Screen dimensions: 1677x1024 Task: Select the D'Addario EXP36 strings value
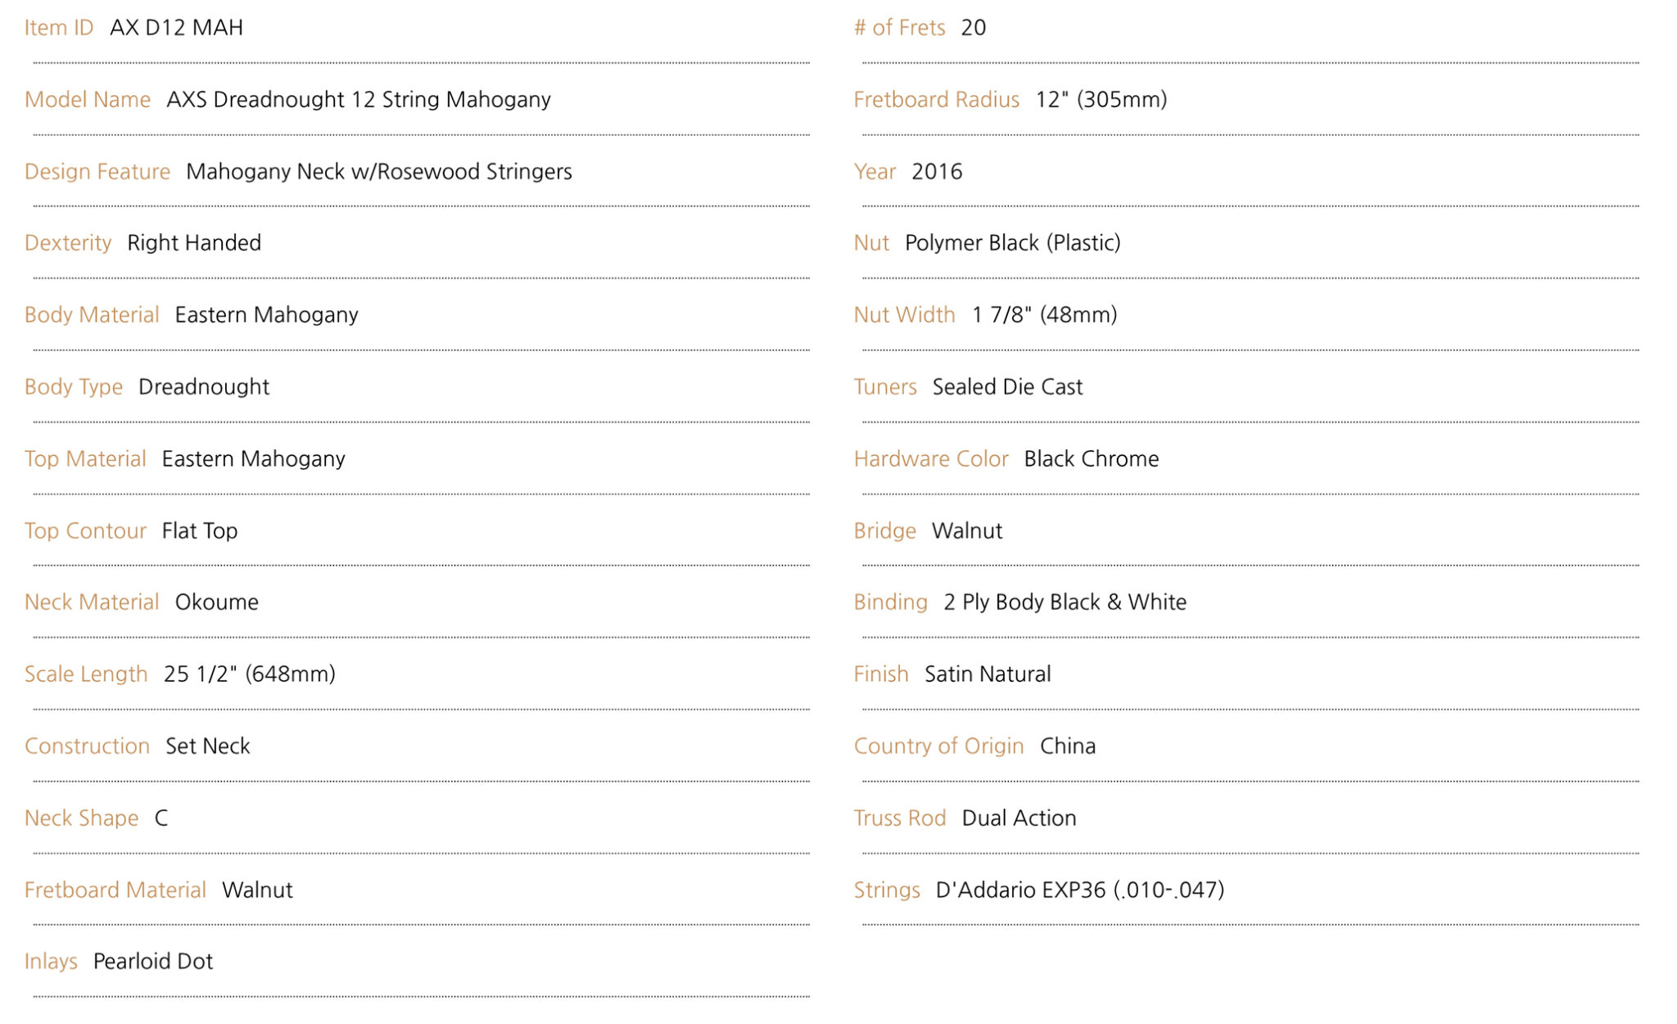[x=1080, y=891]
